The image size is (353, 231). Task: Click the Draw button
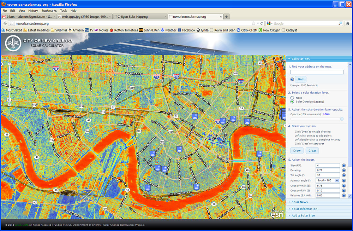pos(297,151)
